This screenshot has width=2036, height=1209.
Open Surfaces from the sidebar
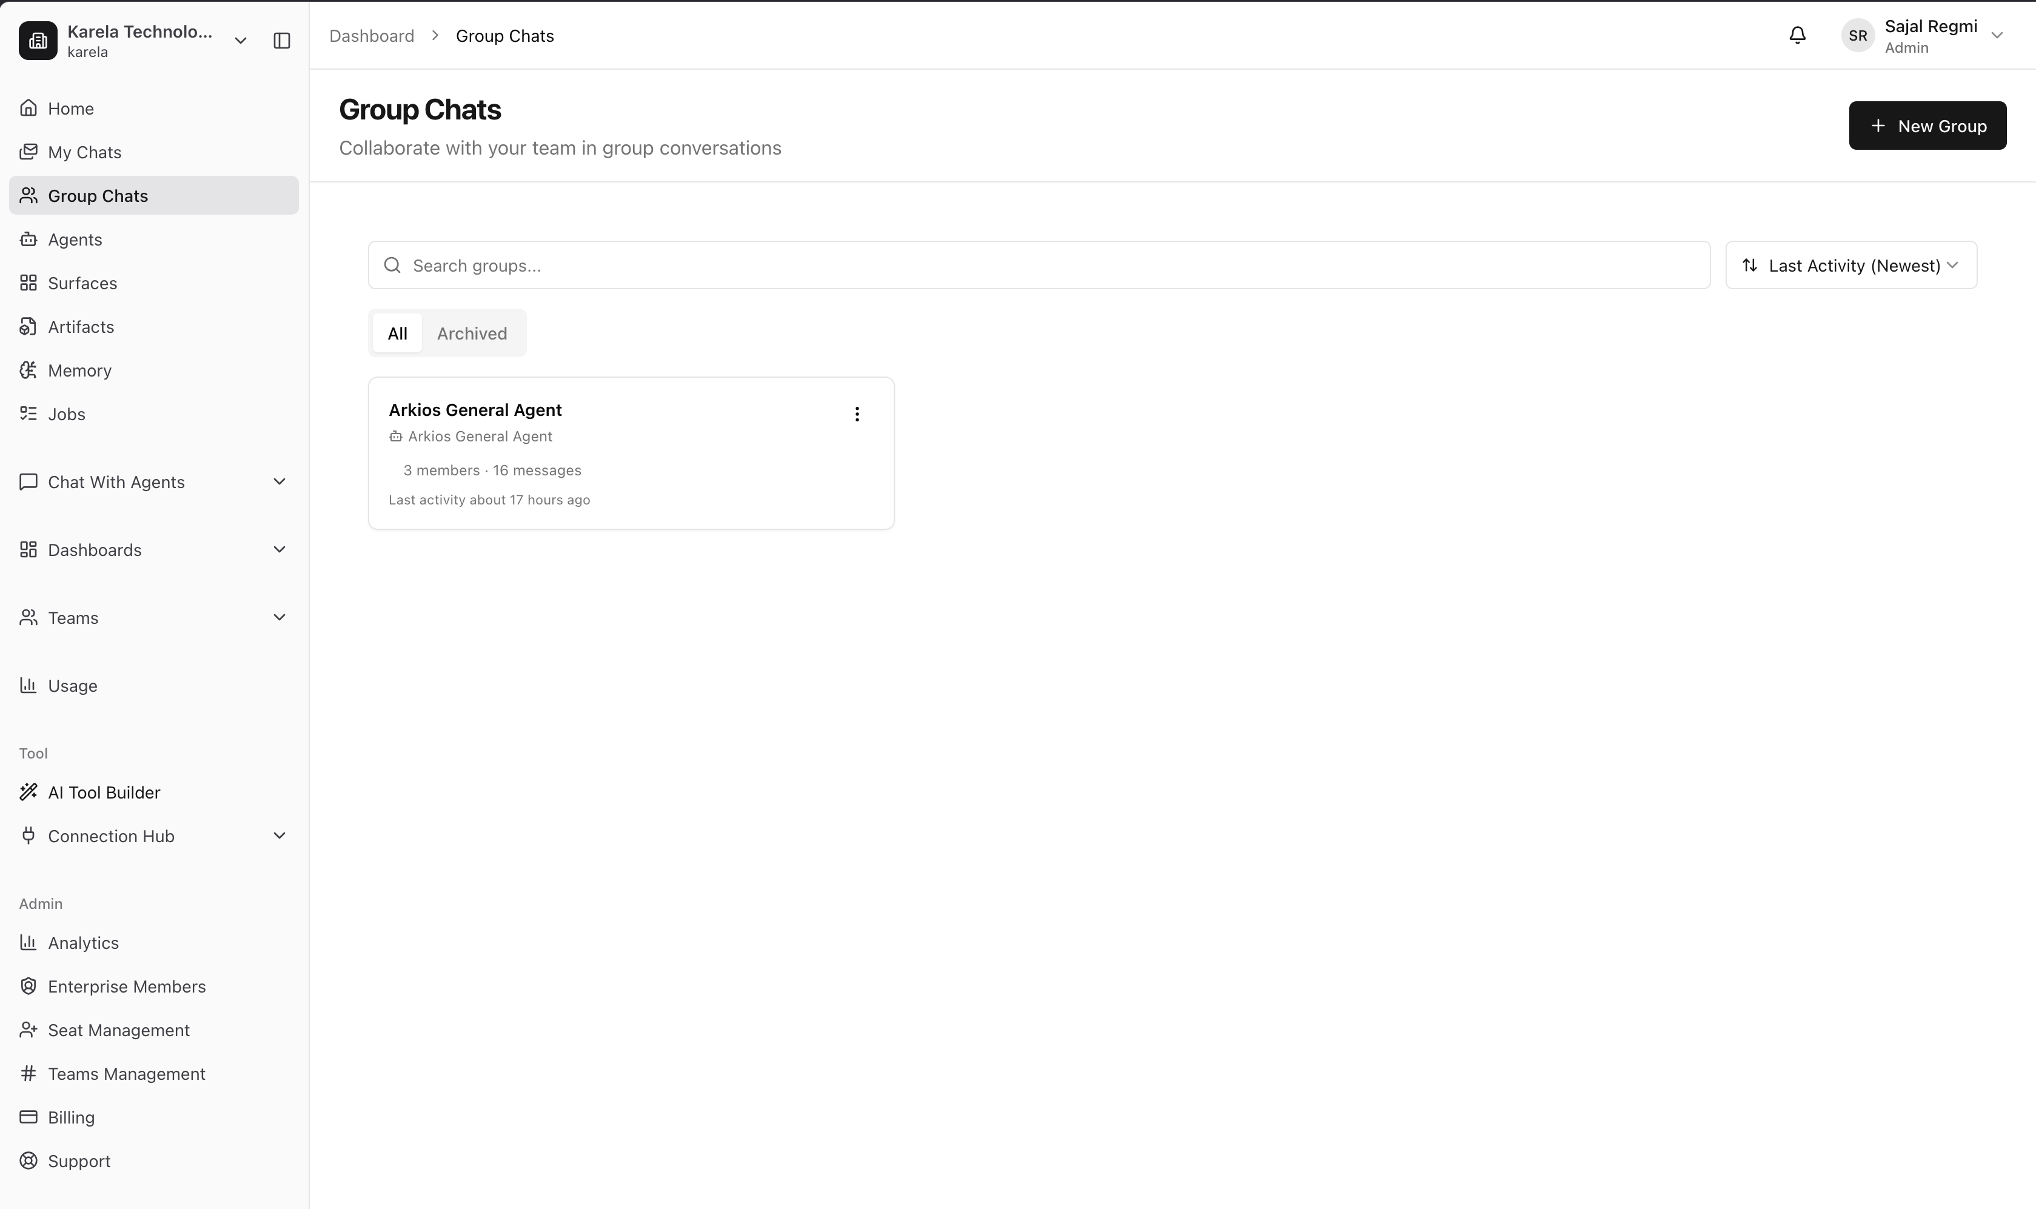(x=154, y=283)
